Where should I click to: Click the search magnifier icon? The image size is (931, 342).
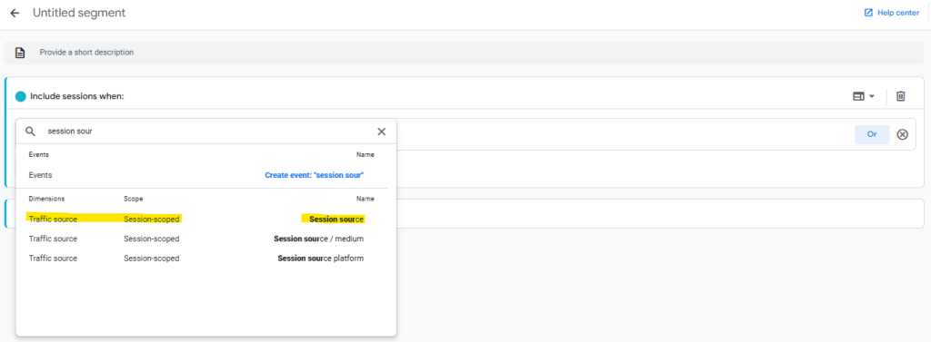pyautogui.click(x=30, y=132)
